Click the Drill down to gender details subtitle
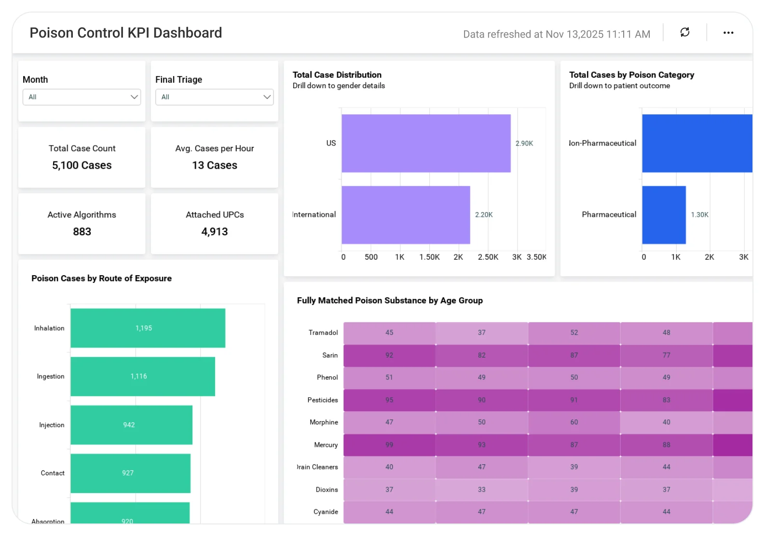Screen dimensions: 765x536 [339, 86]
